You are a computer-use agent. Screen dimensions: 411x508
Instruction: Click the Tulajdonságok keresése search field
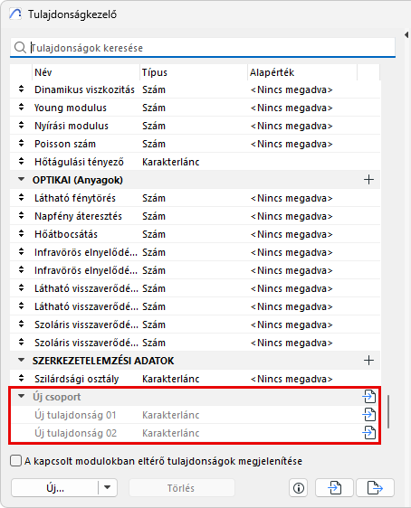coord(203,48)
